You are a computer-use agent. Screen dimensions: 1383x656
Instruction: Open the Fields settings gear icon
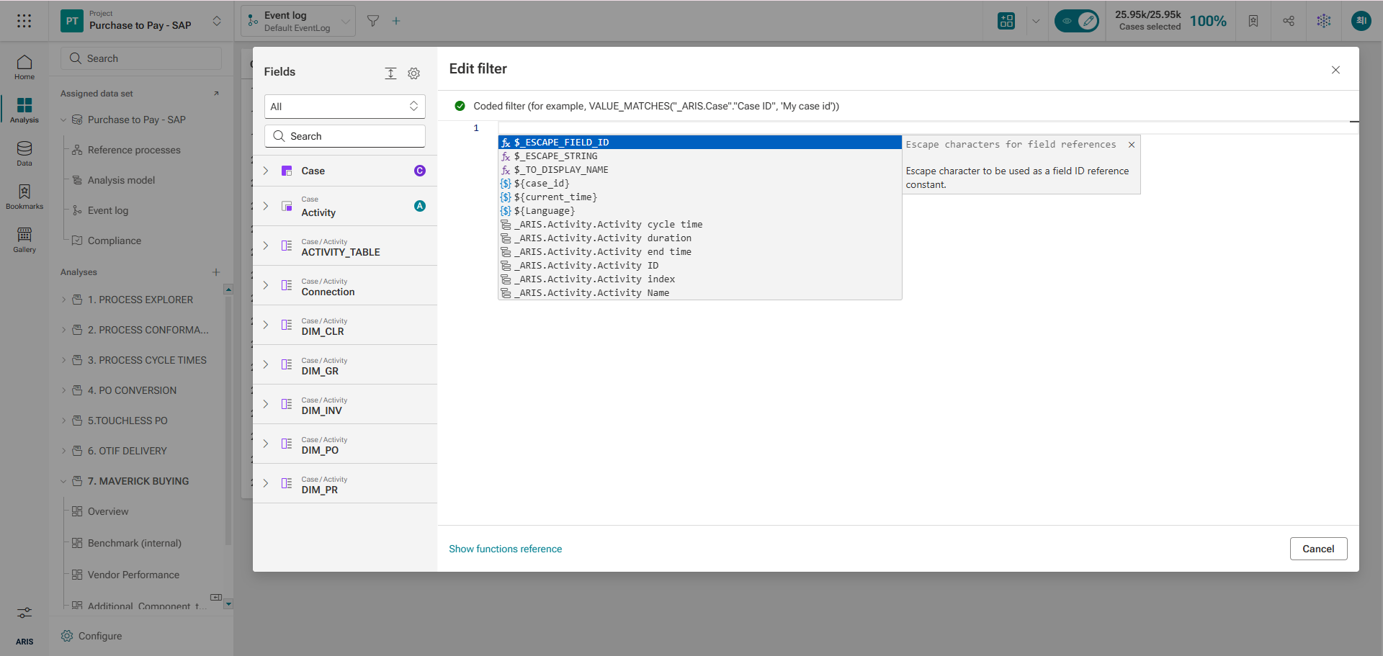pyautogui.click(x=413, y=73)
